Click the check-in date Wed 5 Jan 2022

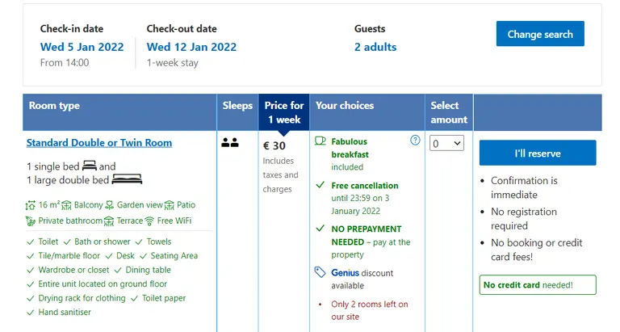(82, 47)
